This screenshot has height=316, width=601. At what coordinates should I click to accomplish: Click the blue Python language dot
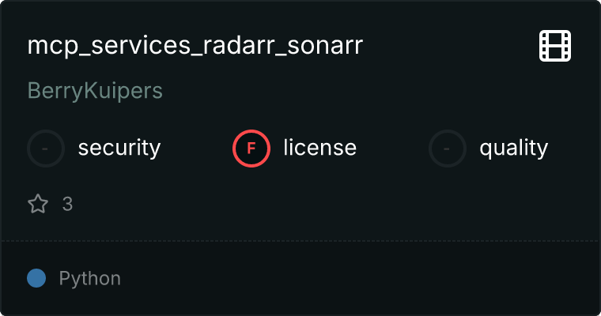click(x=36, y=278)
